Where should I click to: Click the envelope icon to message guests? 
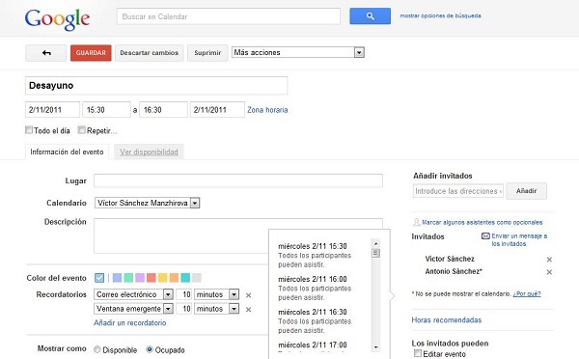coord(485,236)
